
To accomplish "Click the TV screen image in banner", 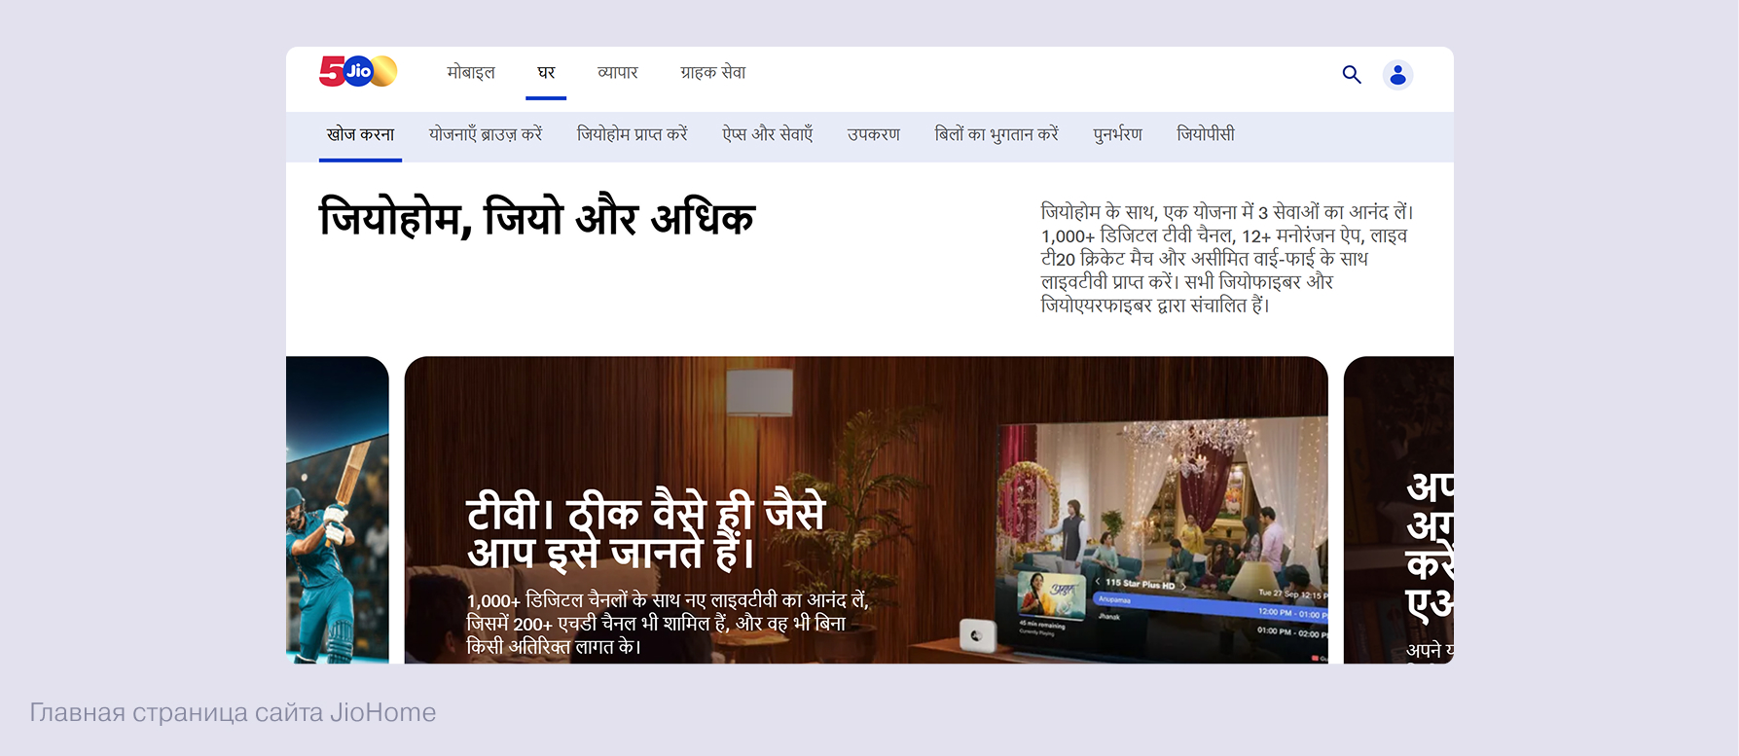I will click(x=1161, y=541).
